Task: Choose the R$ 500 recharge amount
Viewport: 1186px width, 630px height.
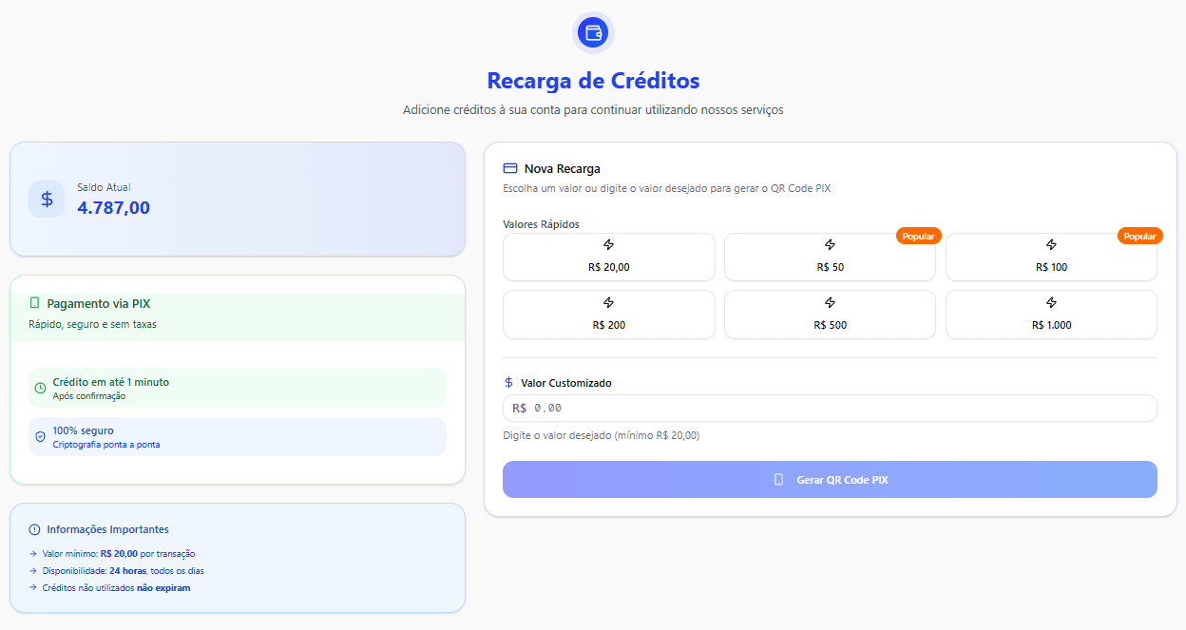Action: pyautogui.click(x=830, y=315)
